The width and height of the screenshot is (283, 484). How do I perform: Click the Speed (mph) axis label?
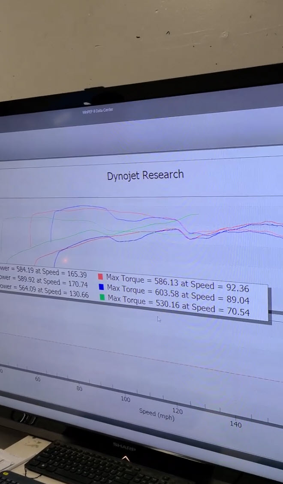[x=157, y=414]
